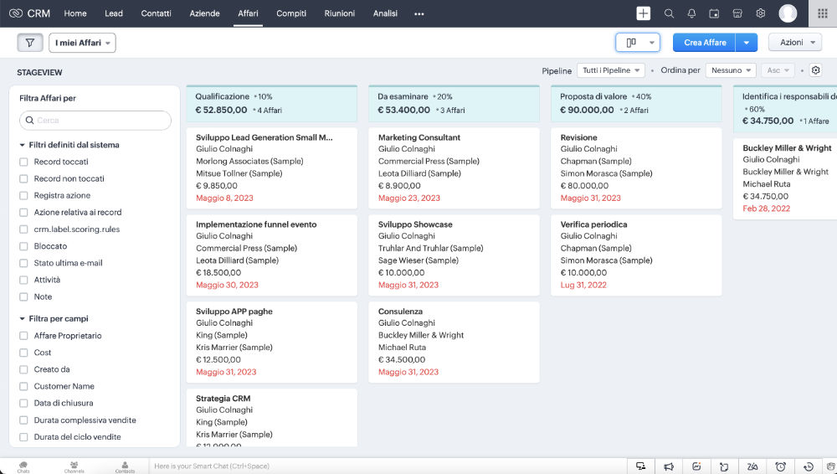Tick the Note filter checkbox
The width and height of the screenshot is (837, 474).
coord(23,296)
